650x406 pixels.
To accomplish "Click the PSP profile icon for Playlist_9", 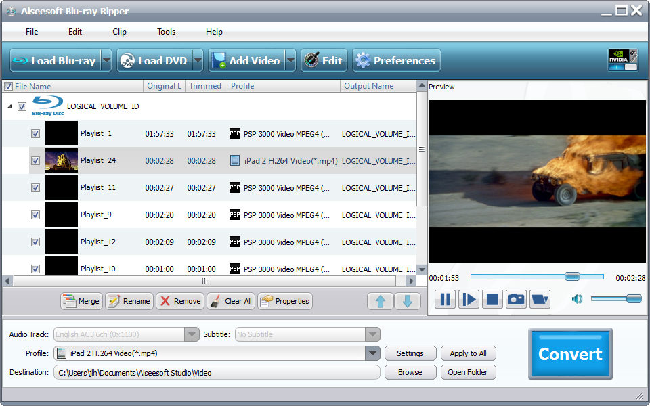I will (235, 215).
